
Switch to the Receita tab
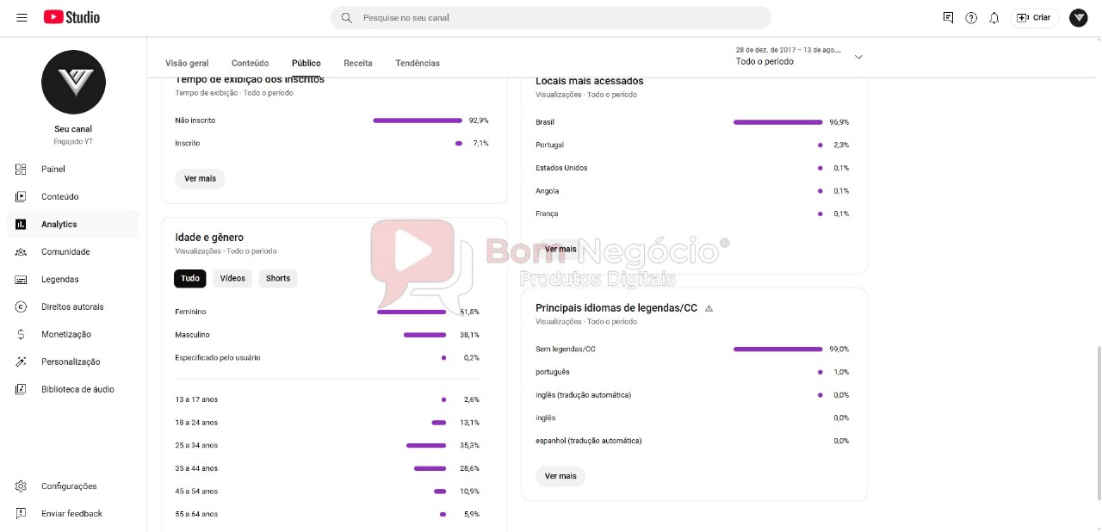point(358,63)
